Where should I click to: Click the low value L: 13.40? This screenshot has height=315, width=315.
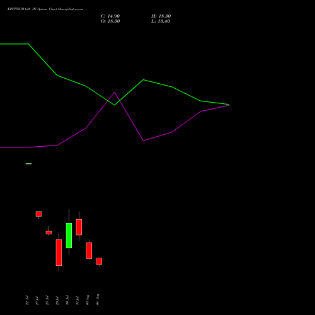[x=161, y=21]
